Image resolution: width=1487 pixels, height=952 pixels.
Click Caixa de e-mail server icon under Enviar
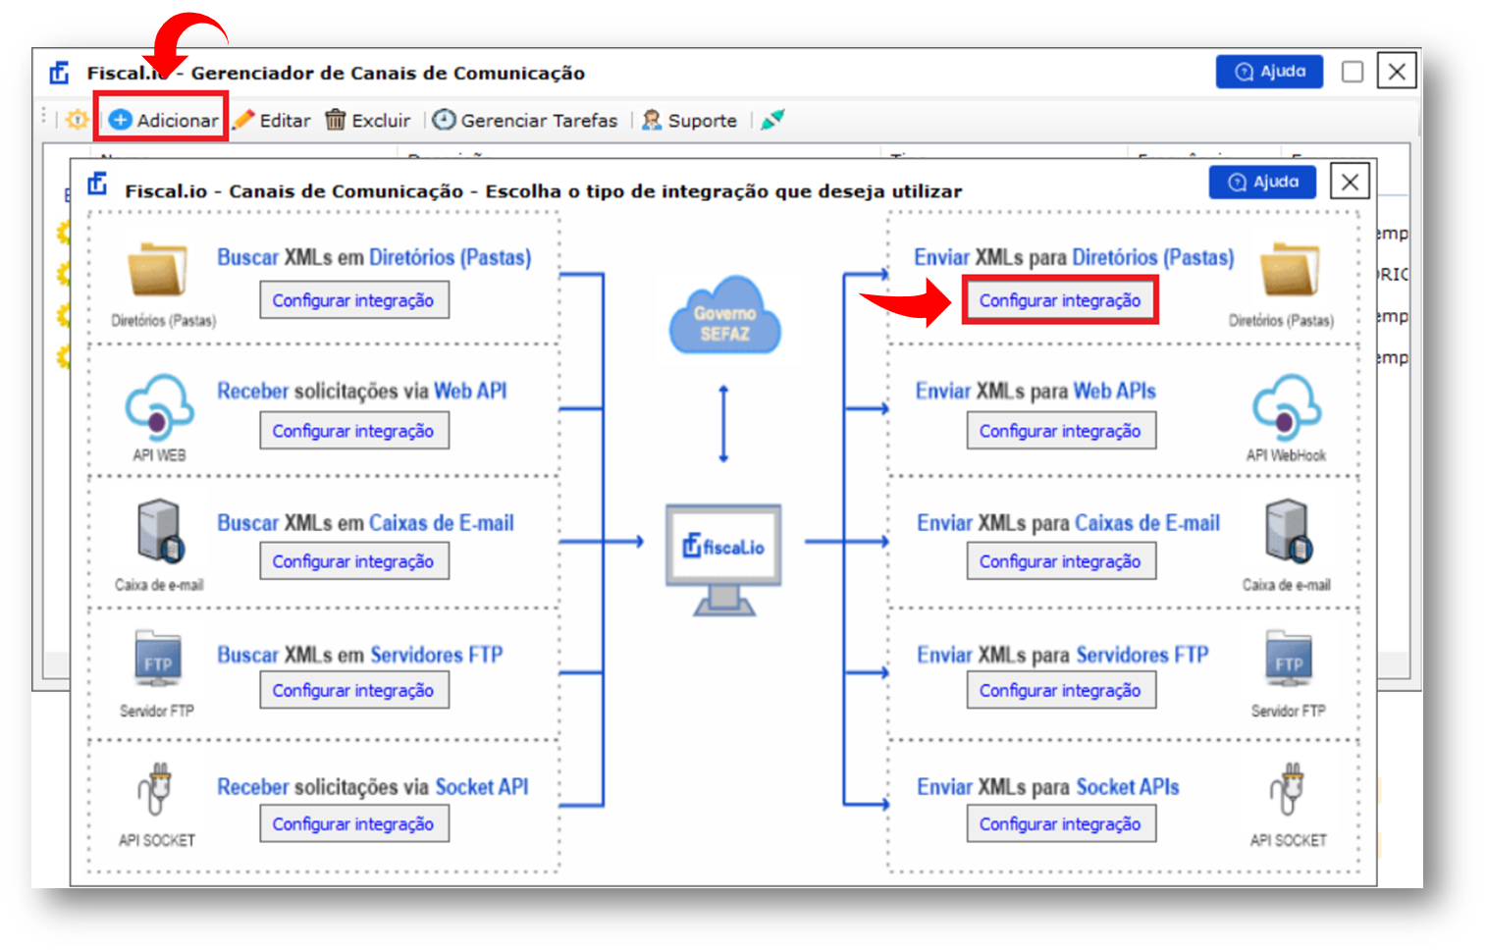tap(1289, 532)
